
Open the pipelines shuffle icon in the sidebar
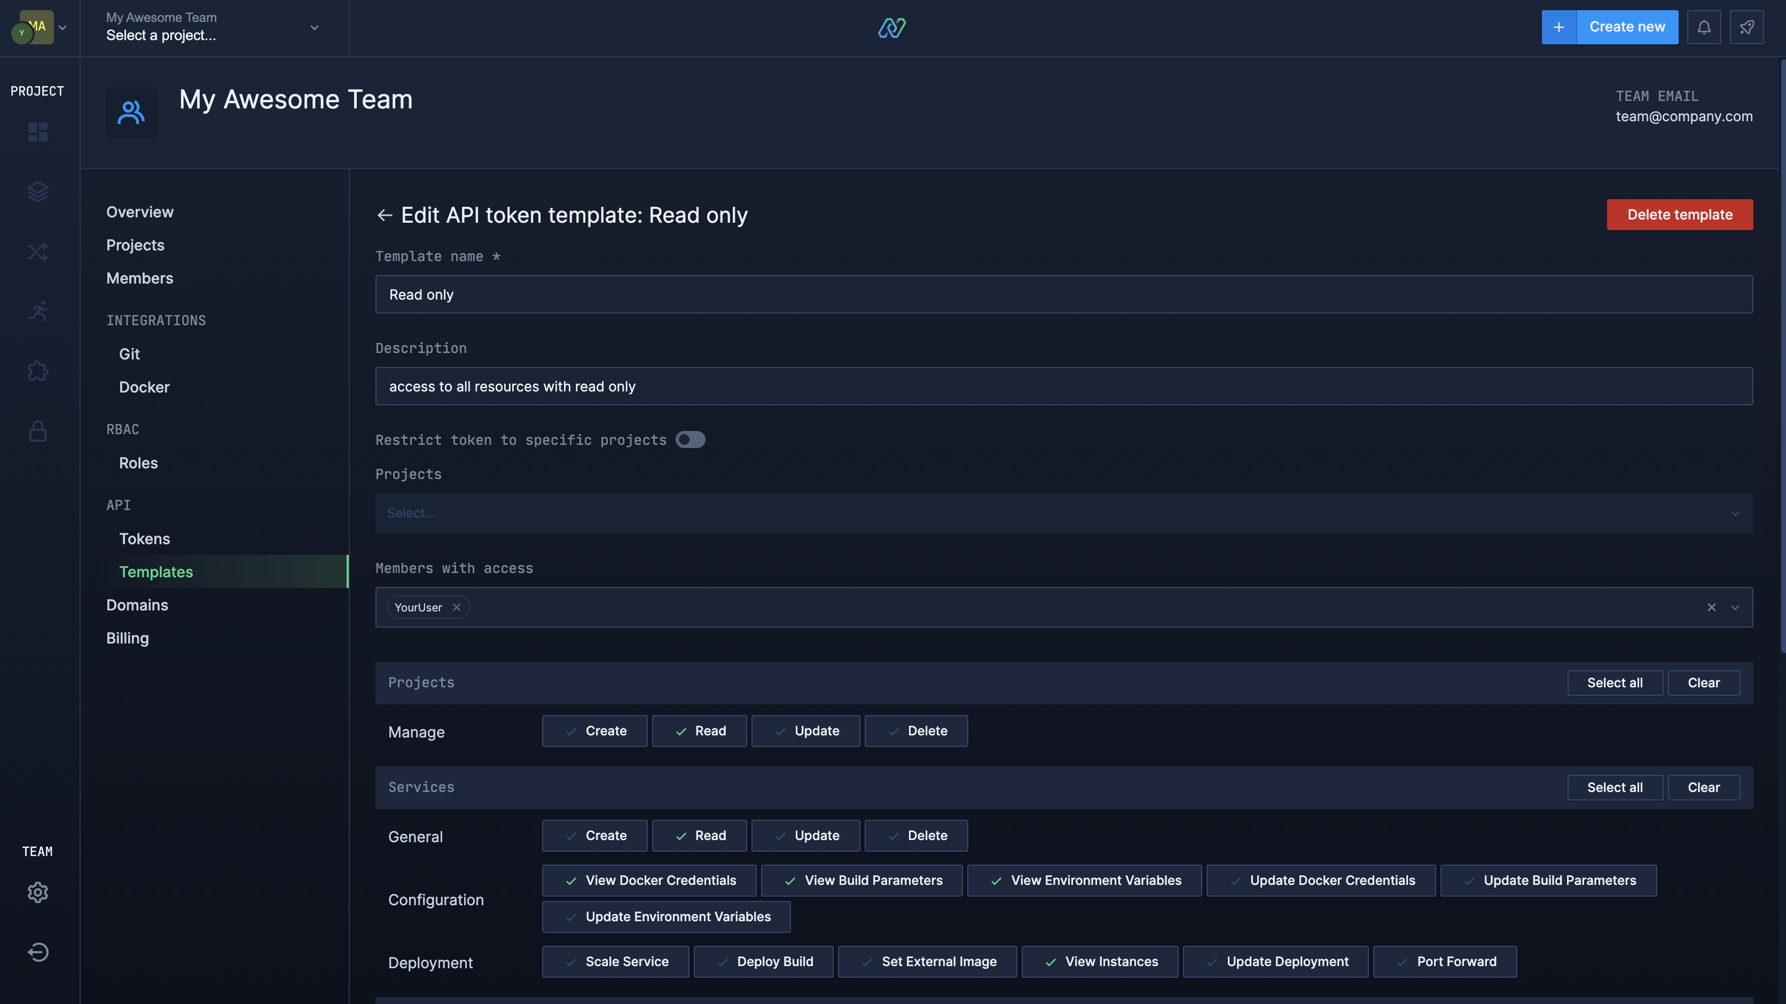37,252
